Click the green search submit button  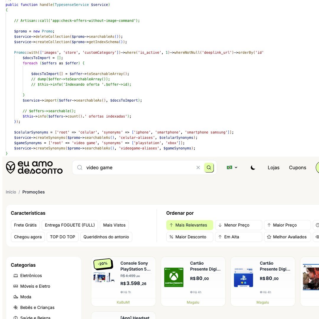coord(209,167)
